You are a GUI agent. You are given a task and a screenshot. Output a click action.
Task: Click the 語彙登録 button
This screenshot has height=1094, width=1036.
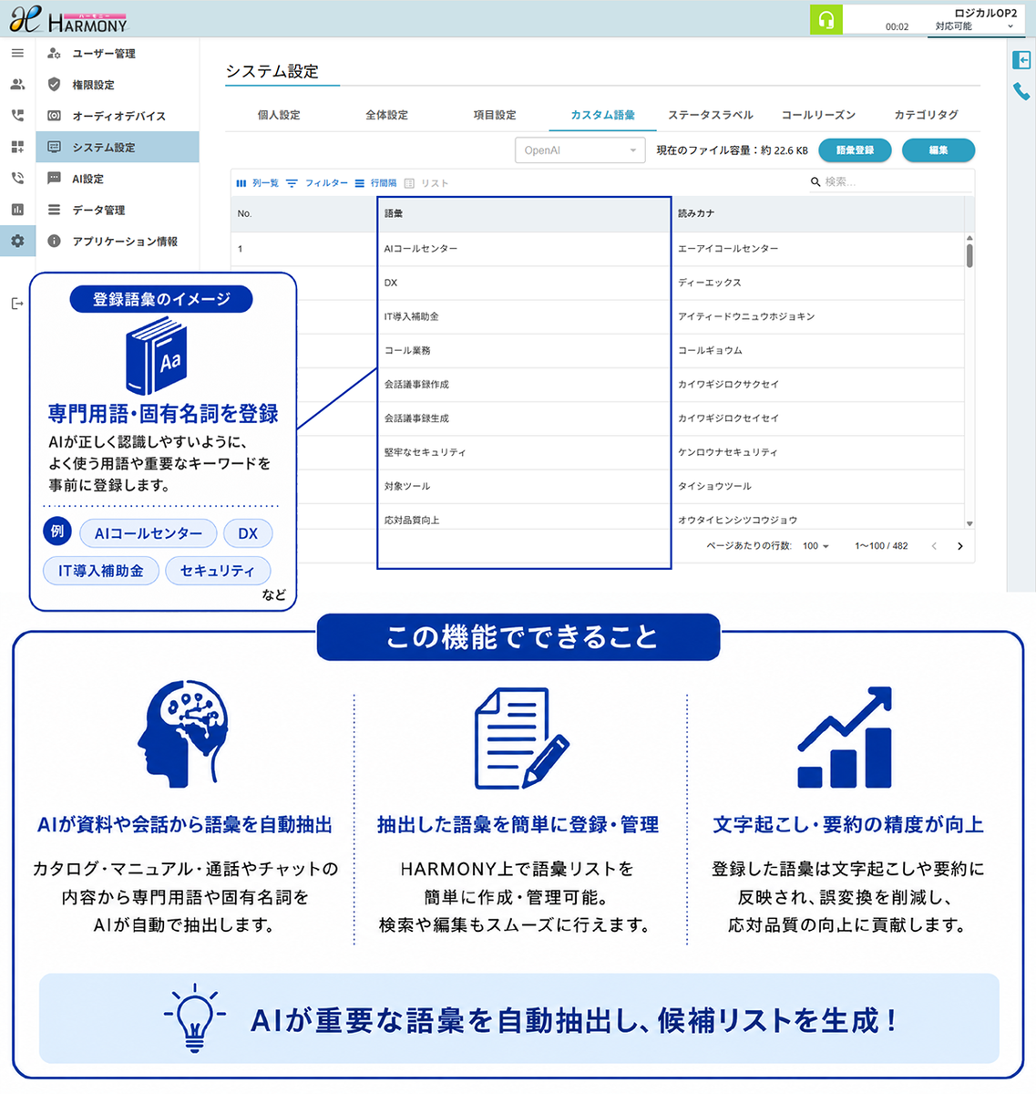pos(855,150)
